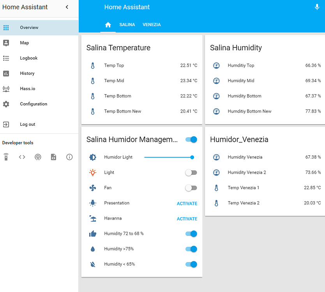325x292 pixels.
Task: Click the Log out link
Action: pos(27,124)
